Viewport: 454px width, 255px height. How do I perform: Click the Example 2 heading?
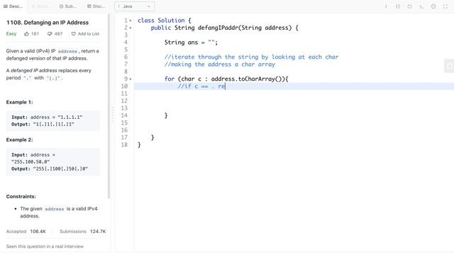click(x=19, y=140)
